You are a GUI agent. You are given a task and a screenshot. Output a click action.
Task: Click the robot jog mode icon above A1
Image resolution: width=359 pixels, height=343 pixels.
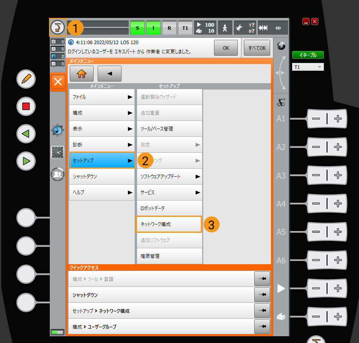click(281, 102)
